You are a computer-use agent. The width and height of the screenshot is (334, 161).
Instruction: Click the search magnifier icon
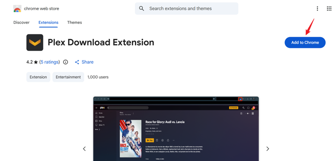coord(142,8)
